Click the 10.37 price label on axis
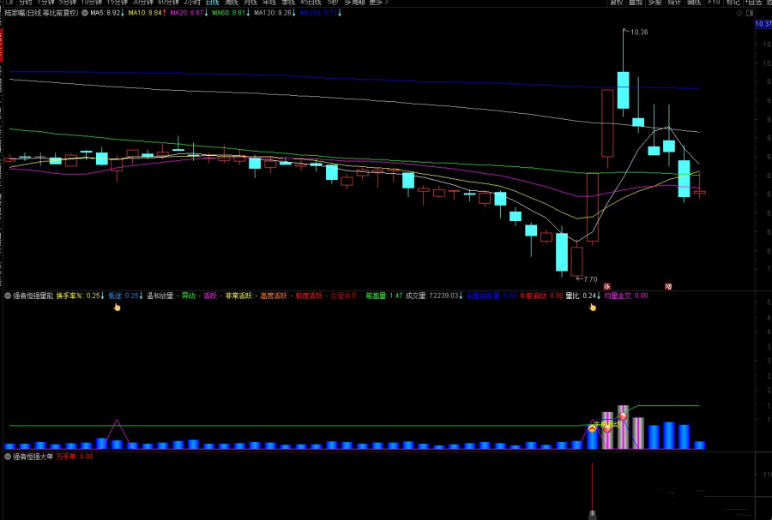 pos(763,25)
